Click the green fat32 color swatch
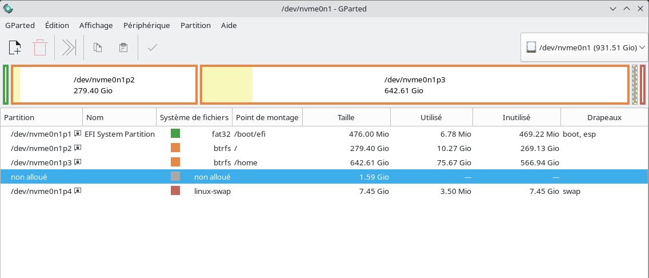Viewport: 649px width, 278px height. (x=175, y=134)
